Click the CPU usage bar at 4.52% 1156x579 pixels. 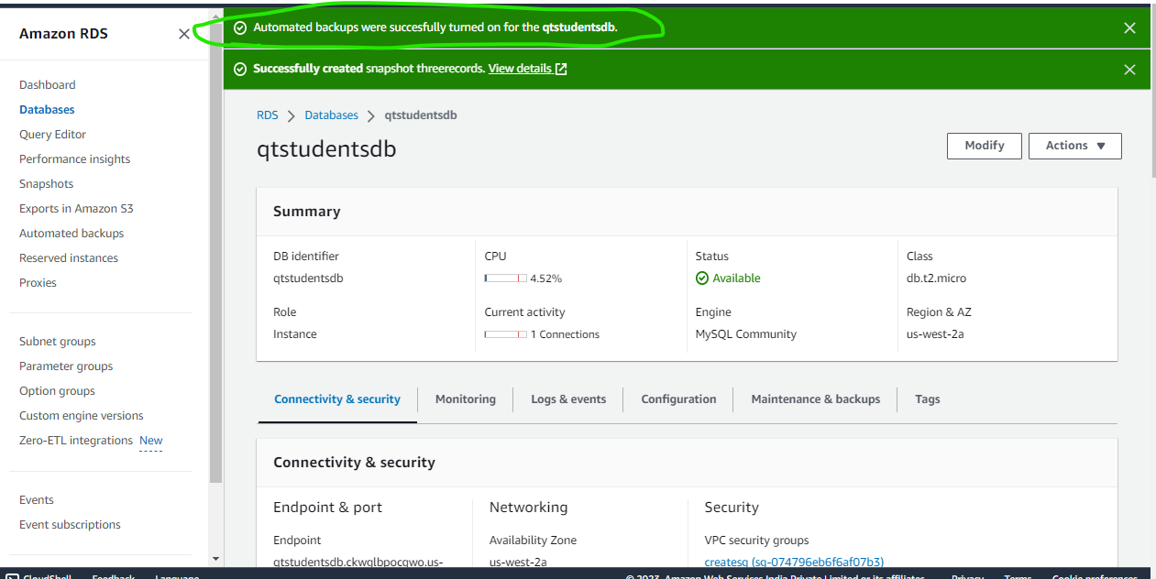click(505, 279)
